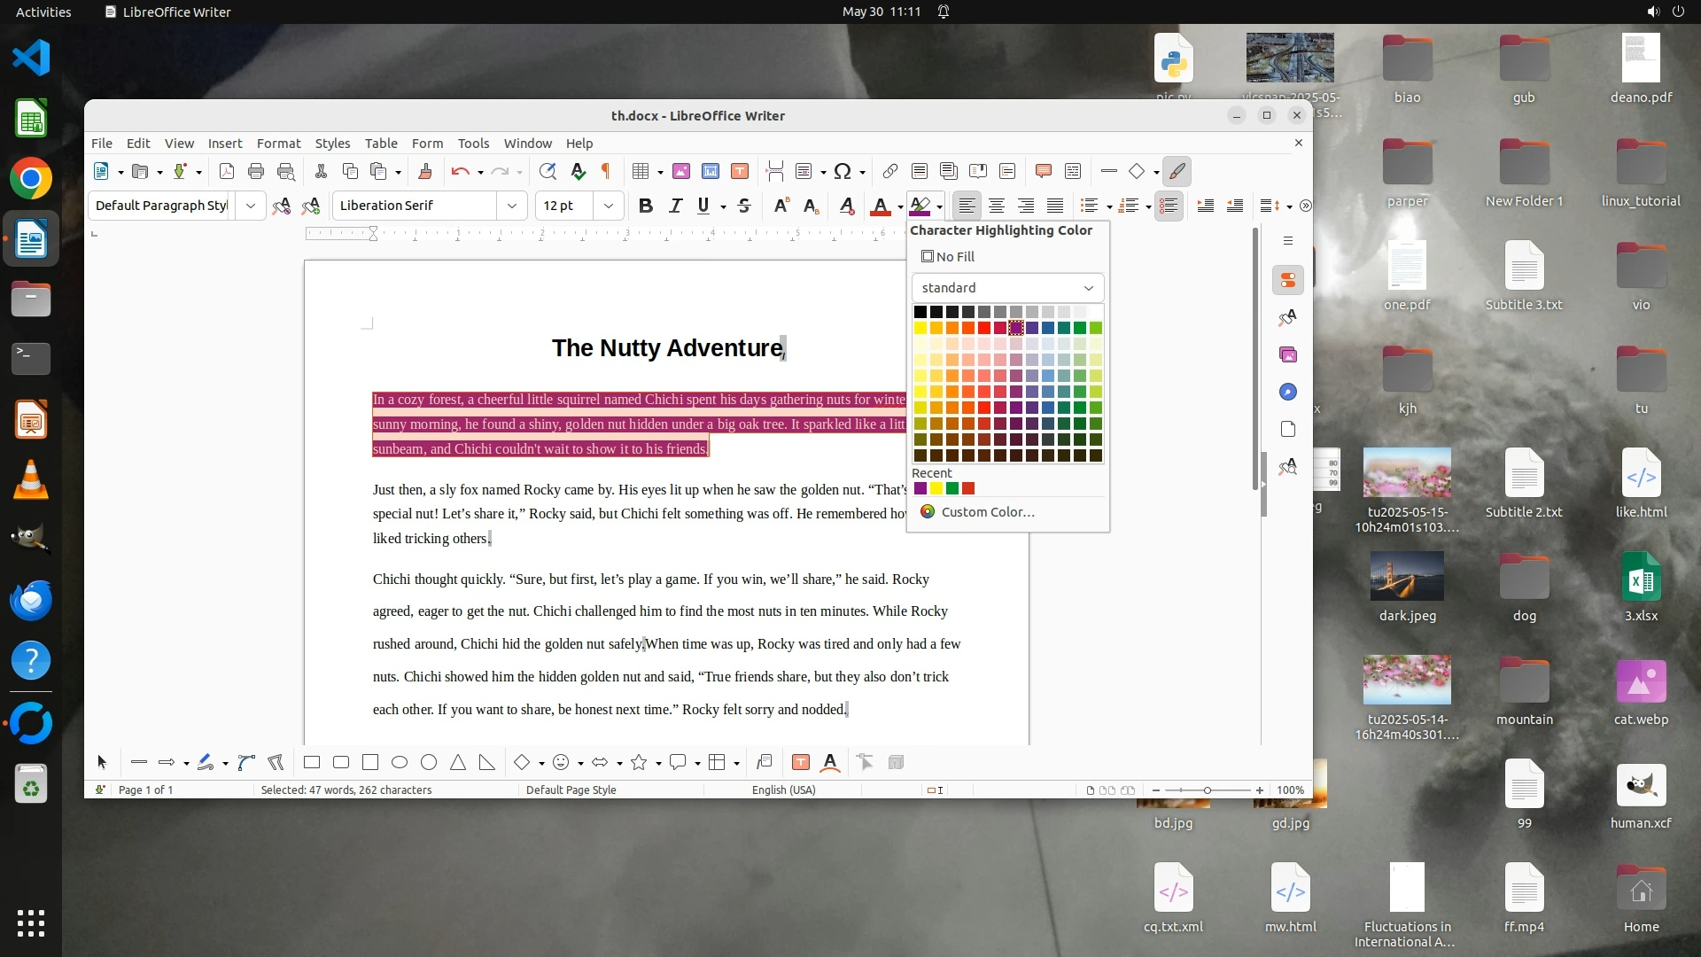Open the font name dropdown arrow
This screenshot has height=957, width=1701.
click(511, 206)
